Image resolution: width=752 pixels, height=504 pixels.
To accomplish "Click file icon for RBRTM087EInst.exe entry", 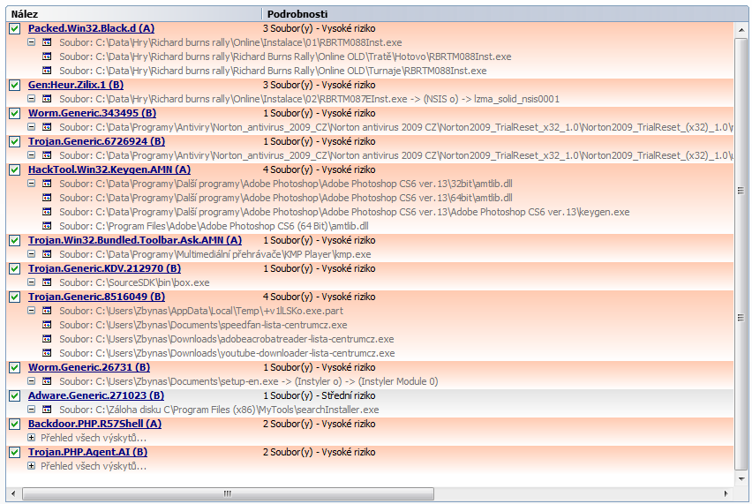I will click(x=47, y=99).
